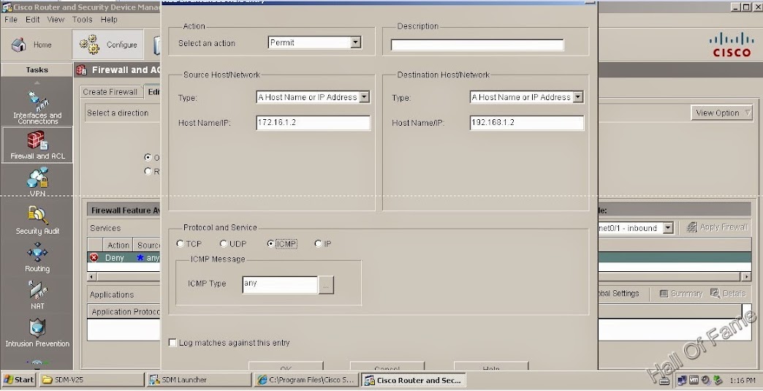Select the second direction radio button behind the dialog
This screenshot has width=763, height=391.
[x=148, y=171]
